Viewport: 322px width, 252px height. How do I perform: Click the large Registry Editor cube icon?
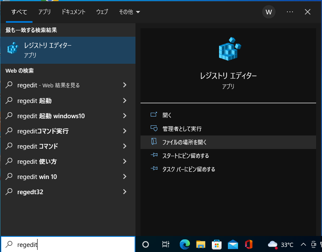coord(230,49)
